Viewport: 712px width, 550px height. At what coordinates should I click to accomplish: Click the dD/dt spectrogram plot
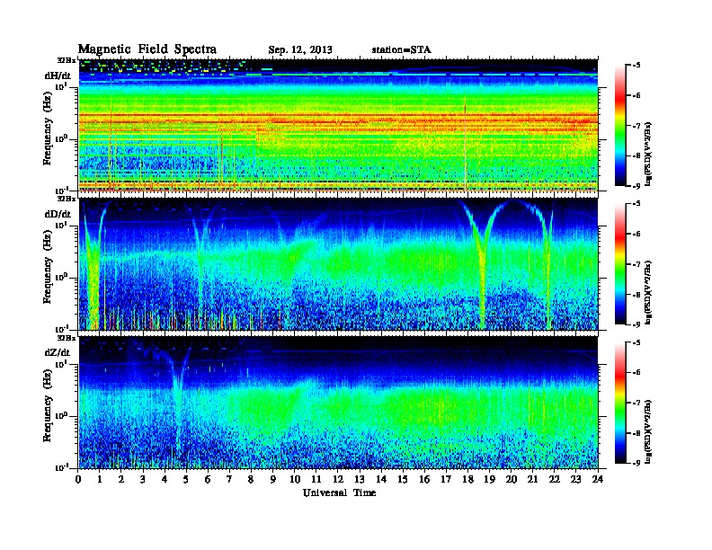tap(338, 264)
